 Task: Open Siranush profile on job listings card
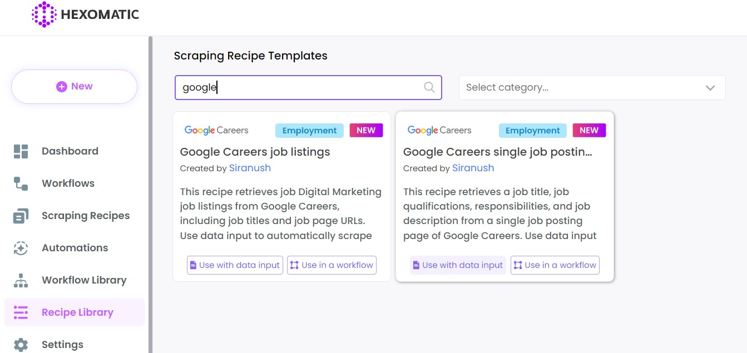tap(249, 168)
